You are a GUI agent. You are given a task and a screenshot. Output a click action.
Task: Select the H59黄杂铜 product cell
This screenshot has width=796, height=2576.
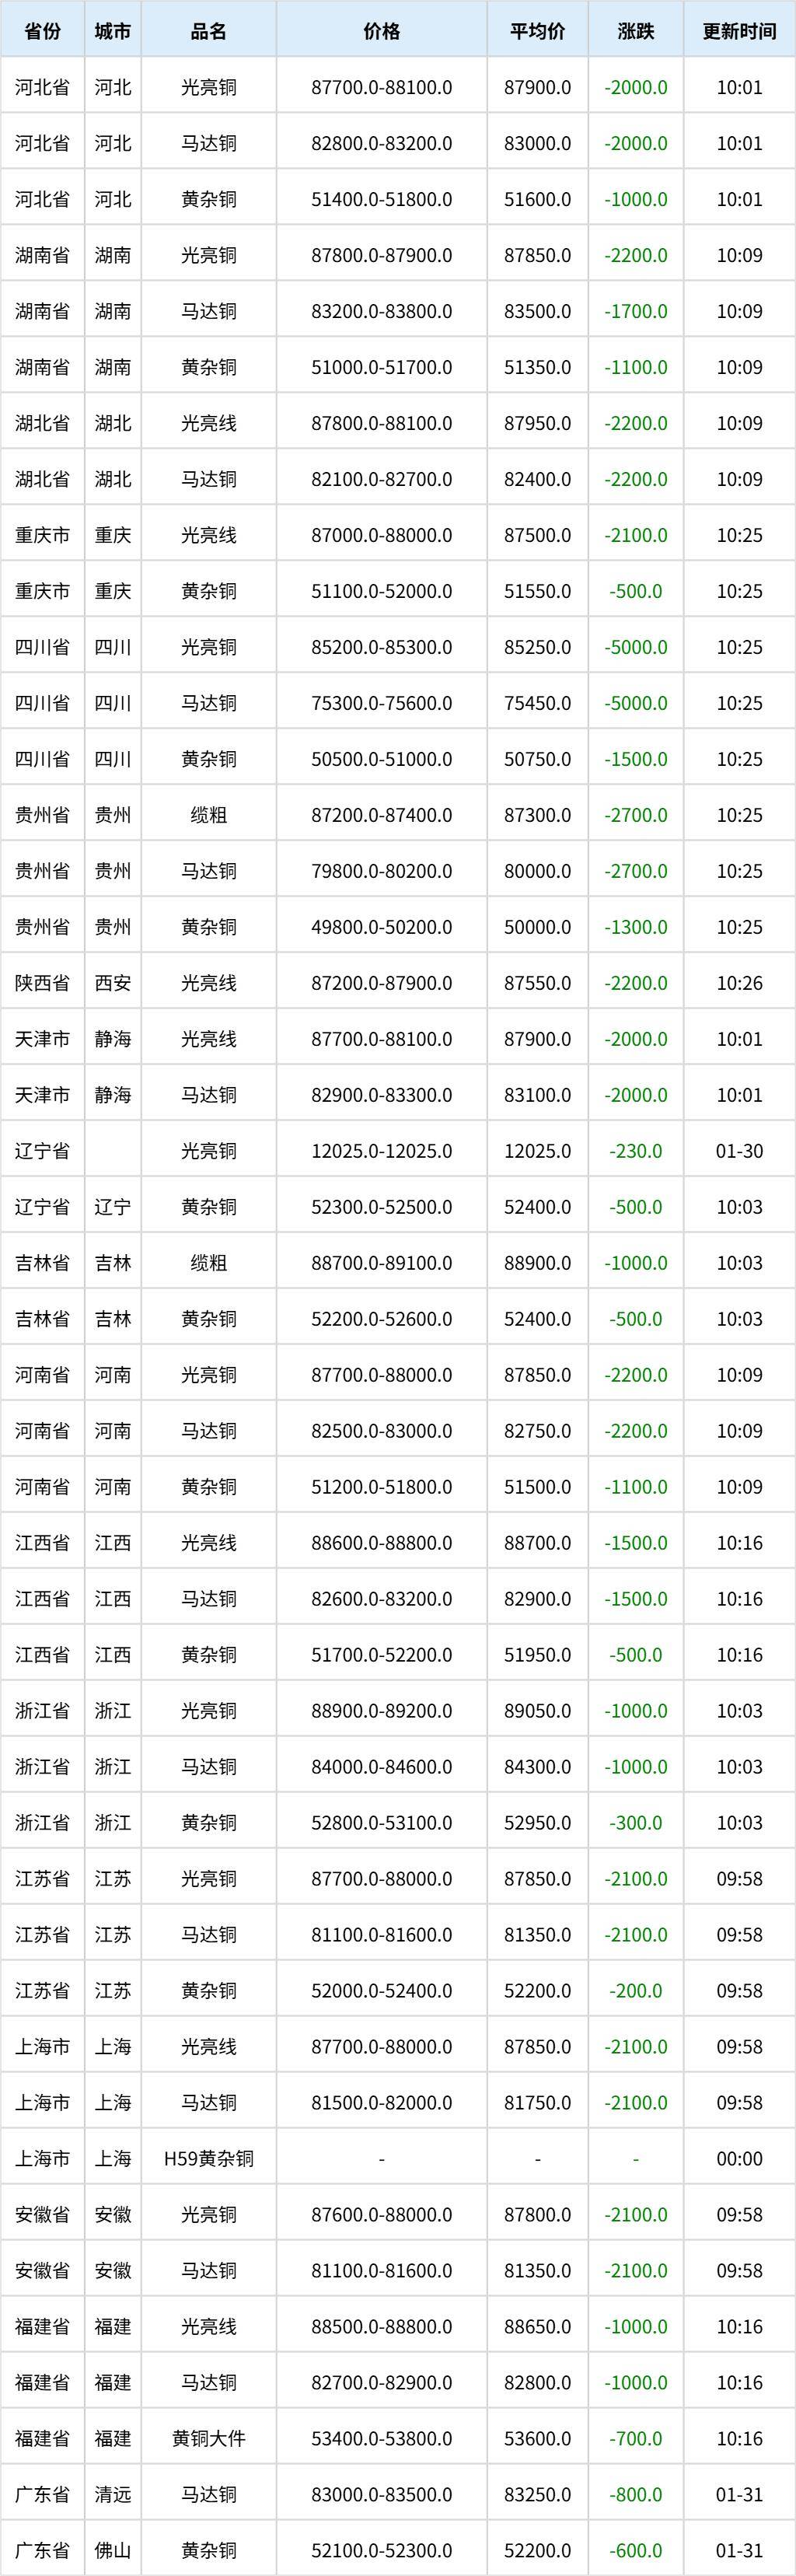click(x=208, y=2159)
